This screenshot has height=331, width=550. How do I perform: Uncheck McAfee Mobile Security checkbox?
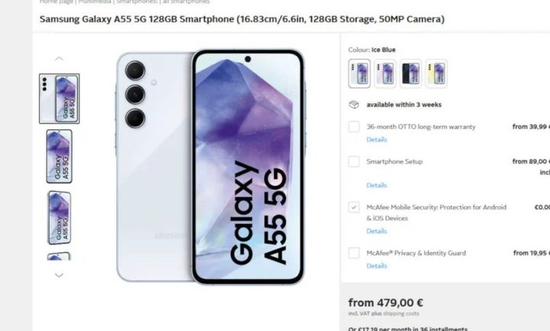(x=354, y=207)
